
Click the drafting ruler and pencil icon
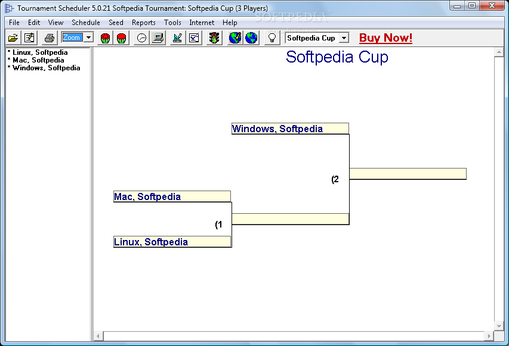coord(178,38)
